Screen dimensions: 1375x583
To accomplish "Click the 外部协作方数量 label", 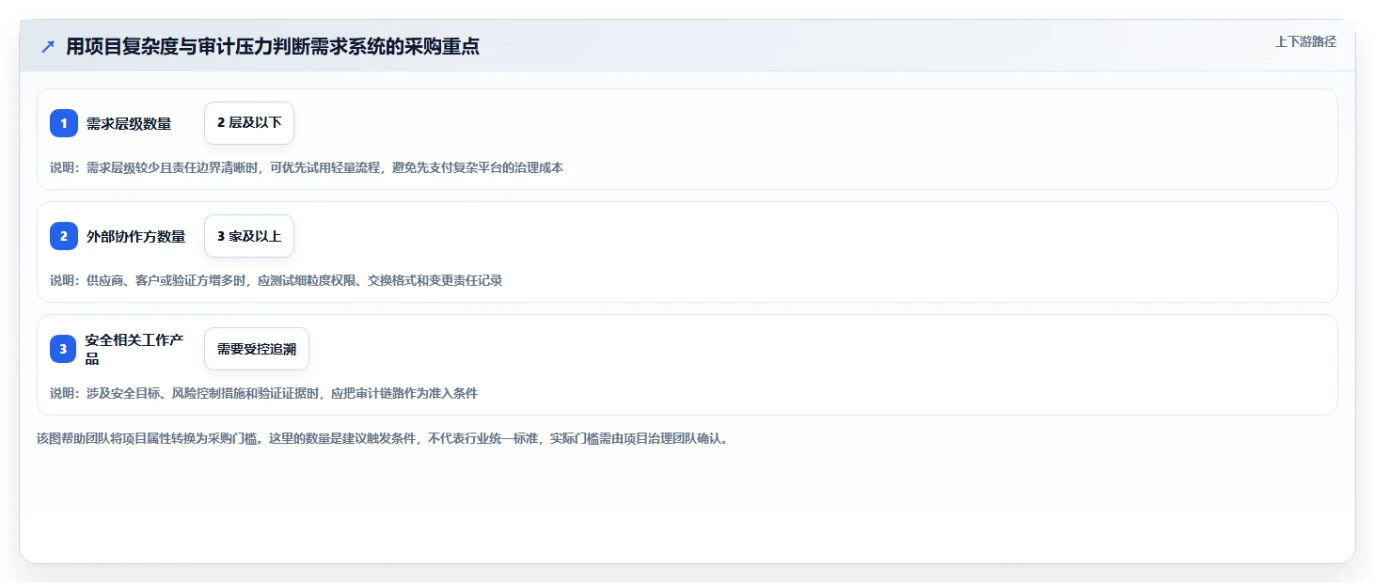I will [136, 236].
